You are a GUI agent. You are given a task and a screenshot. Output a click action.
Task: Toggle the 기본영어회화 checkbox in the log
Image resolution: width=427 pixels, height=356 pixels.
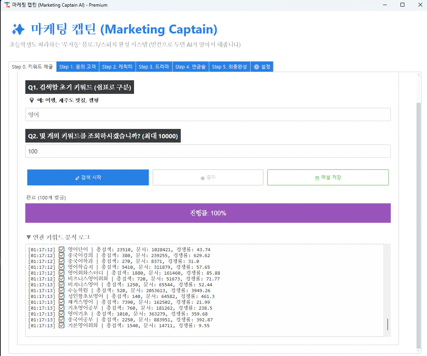[62, 325]
